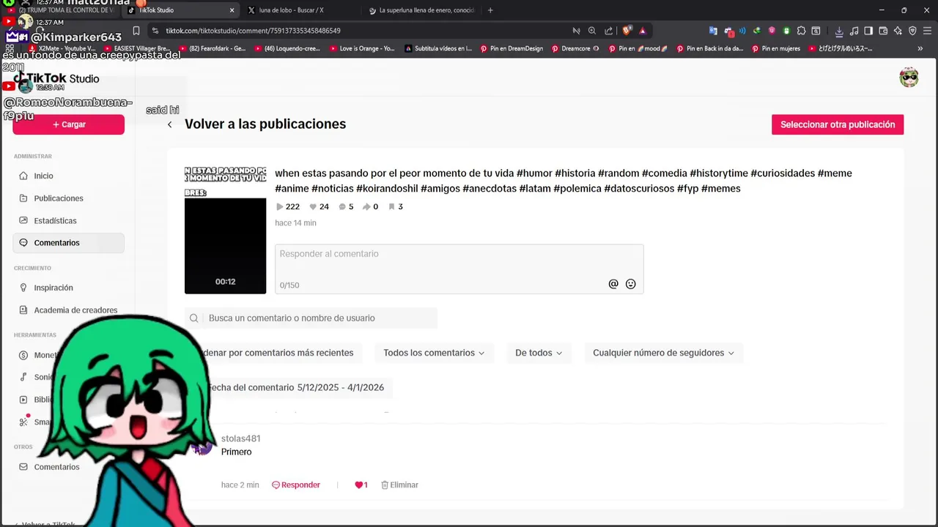Open Brave Rewards triangle icon

point(643,31)
